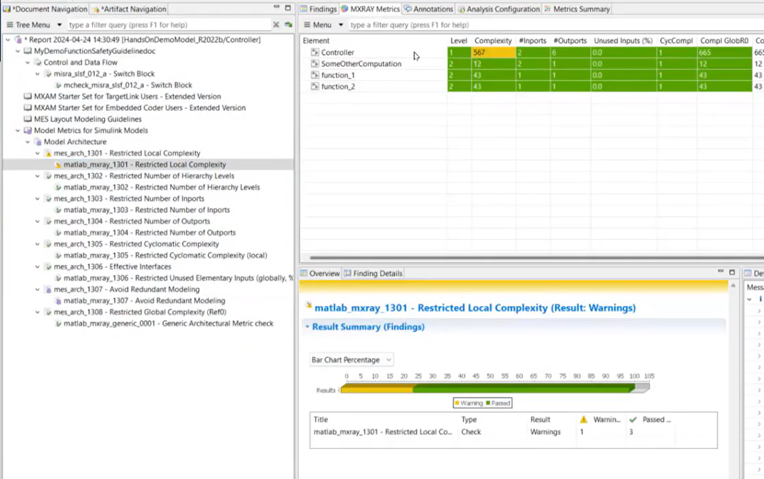This screenshot has width=764, height=479.
Task: Open the Metrics Summary tab
Action: point(577,9)
